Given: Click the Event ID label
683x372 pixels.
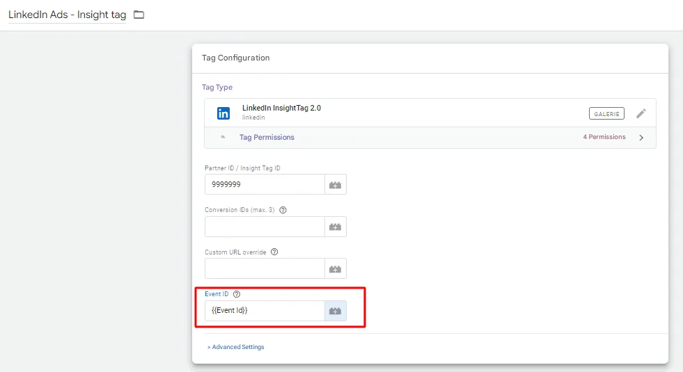Looking at the screenshot, I should point(217,294).
